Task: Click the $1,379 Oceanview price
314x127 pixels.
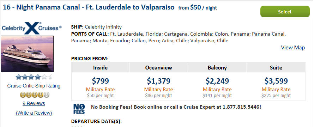Action: (x=159, y=81)
